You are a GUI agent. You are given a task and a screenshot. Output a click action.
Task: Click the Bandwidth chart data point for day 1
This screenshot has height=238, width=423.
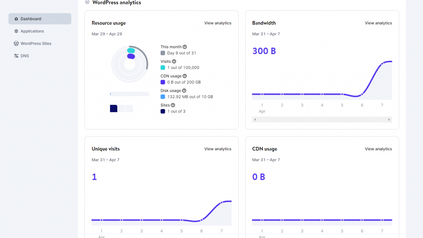pos(262,94)
